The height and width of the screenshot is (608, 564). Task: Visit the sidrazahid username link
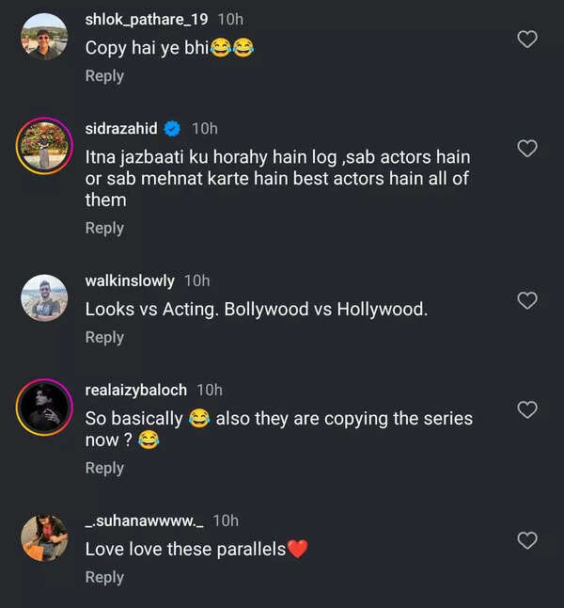tap(121, 129)
